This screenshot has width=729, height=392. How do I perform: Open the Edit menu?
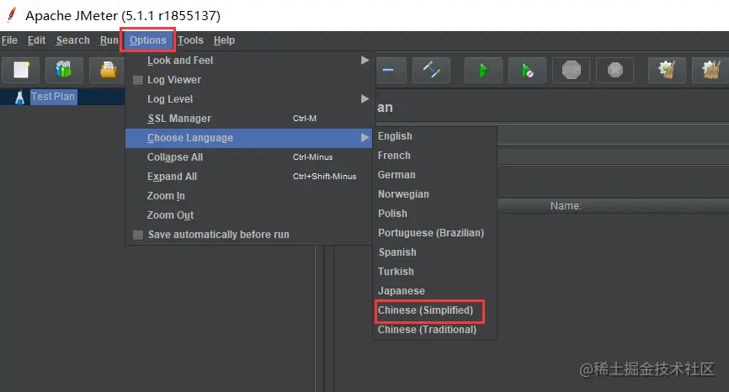[x=36, y=40]
